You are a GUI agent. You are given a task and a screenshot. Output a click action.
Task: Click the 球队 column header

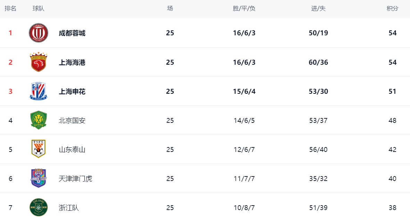39,9
